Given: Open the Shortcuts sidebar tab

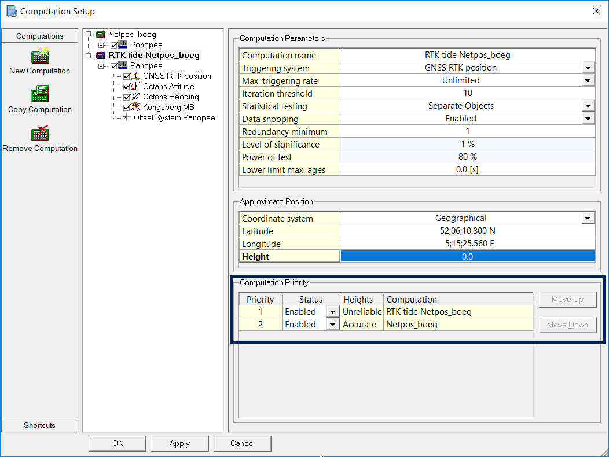Looking at the screenshot, I should pos(40,425).
